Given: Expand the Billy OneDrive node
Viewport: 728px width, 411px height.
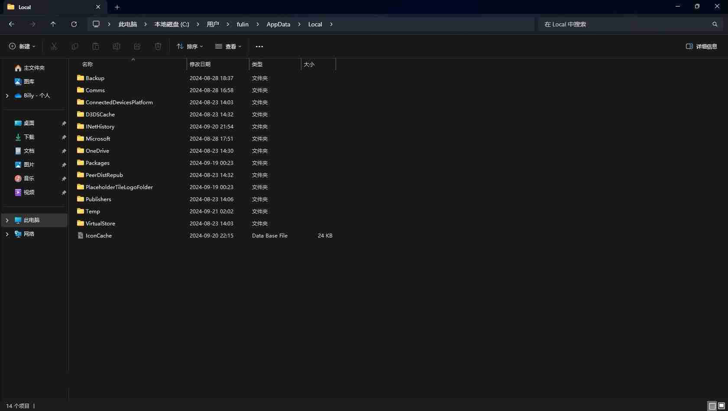Looking at the screenshot, I should coord(7,96).
